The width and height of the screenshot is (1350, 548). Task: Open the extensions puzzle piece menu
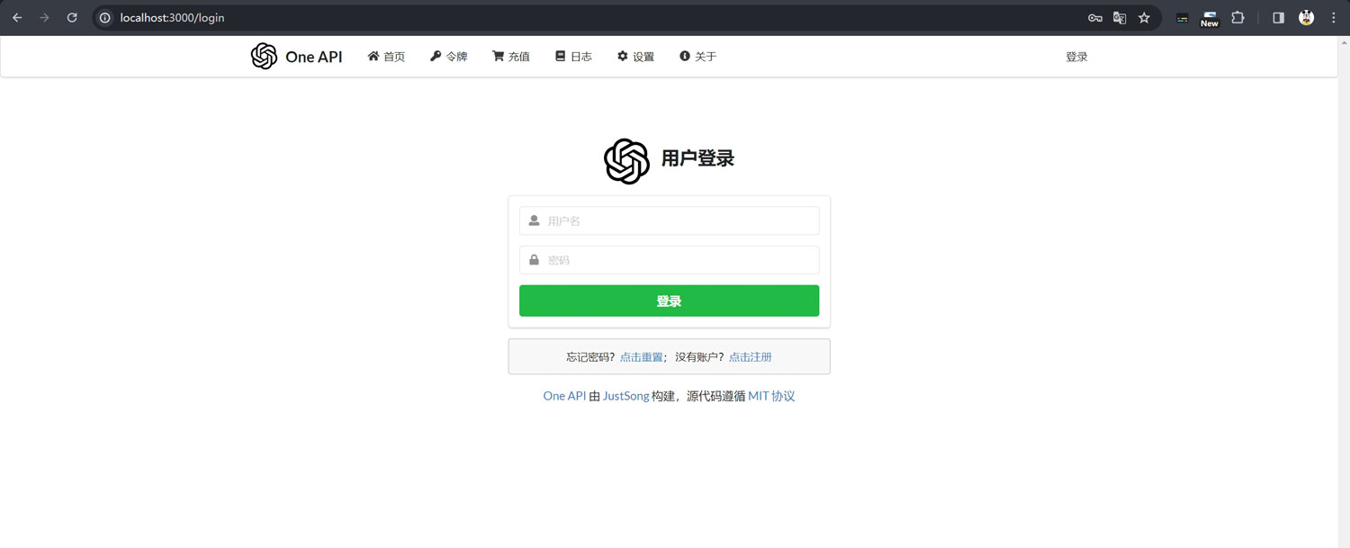pos(1237,17)
